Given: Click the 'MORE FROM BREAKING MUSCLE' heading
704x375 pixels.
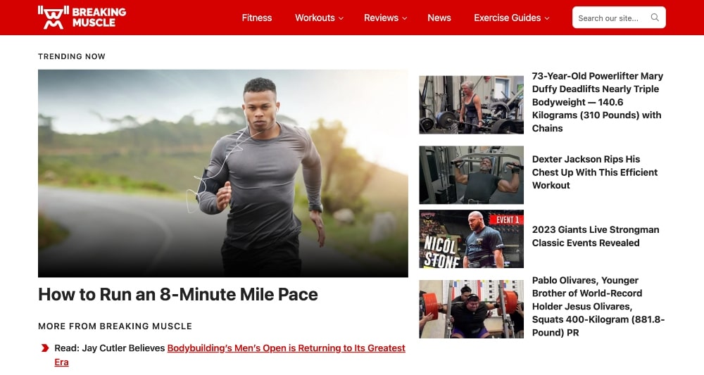Looking at the screenshot, I should (115, 326).
